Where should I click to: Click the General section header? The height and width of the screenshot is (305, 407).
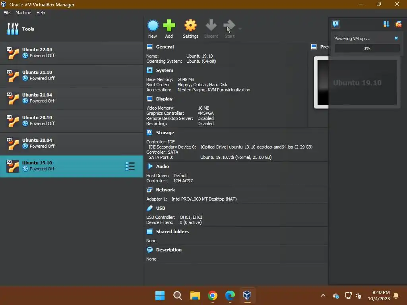[165, 47]
